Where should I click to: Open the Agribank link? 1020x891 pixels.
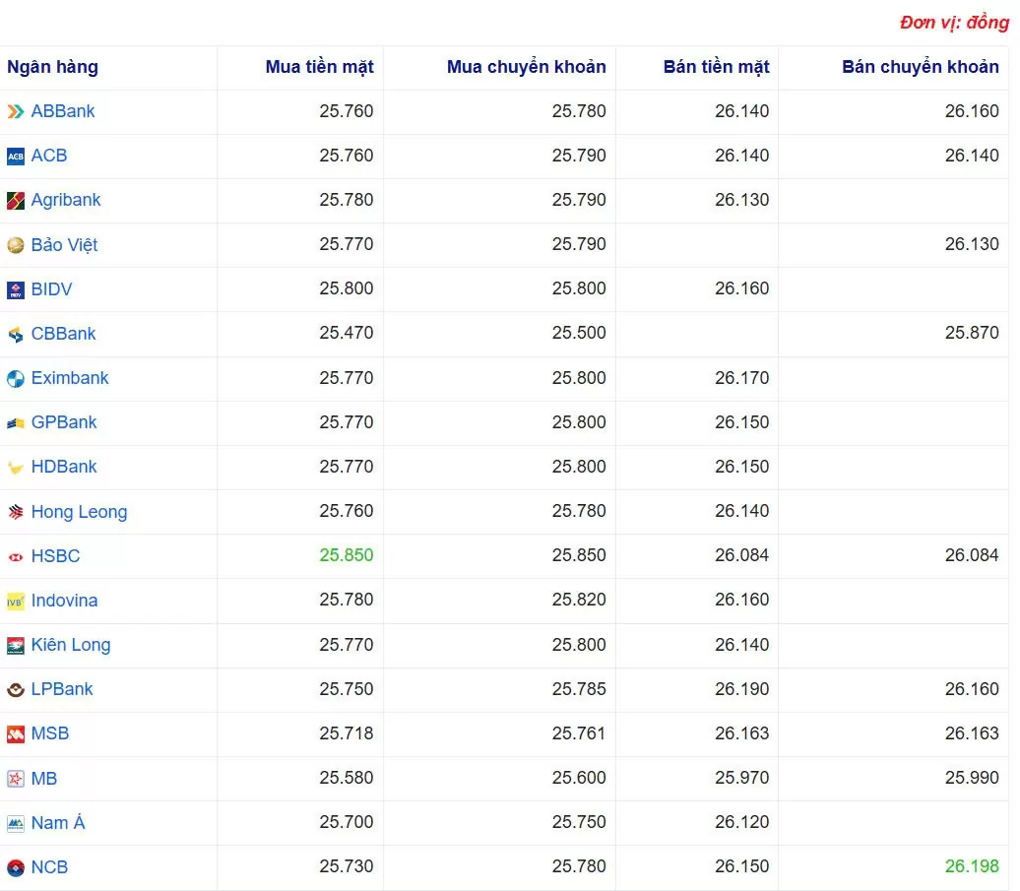pyautogui.click(x=66, y=200)
